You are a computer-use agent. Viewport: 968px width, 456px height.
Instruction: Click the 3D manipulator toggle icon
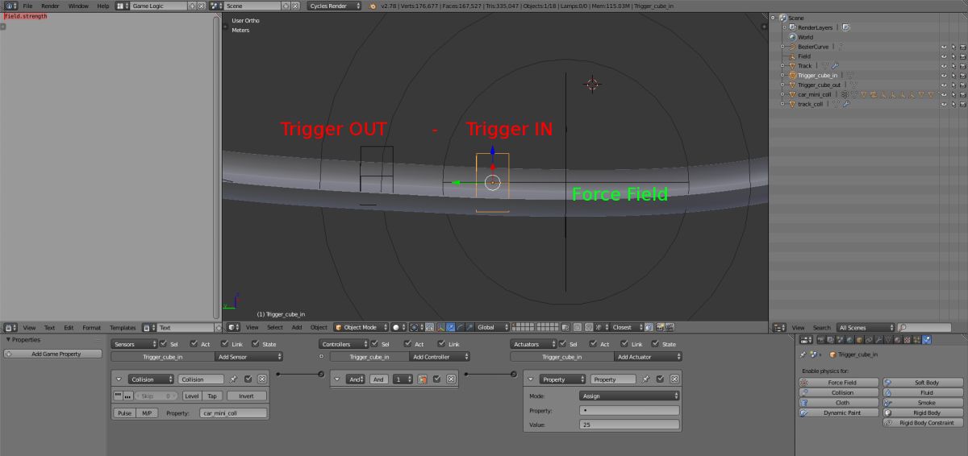(x=440, y=327)
